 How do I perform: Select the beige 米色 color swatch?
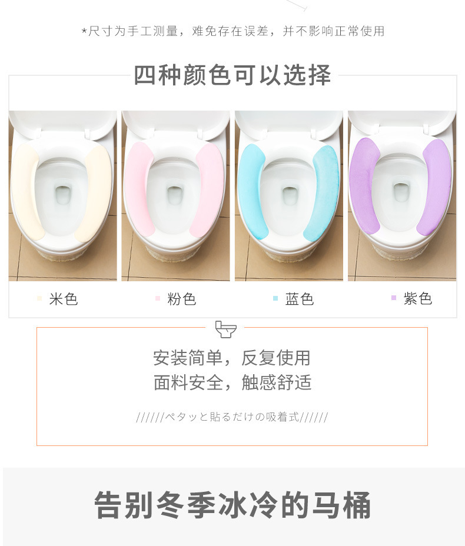click(x=39, y=298)
